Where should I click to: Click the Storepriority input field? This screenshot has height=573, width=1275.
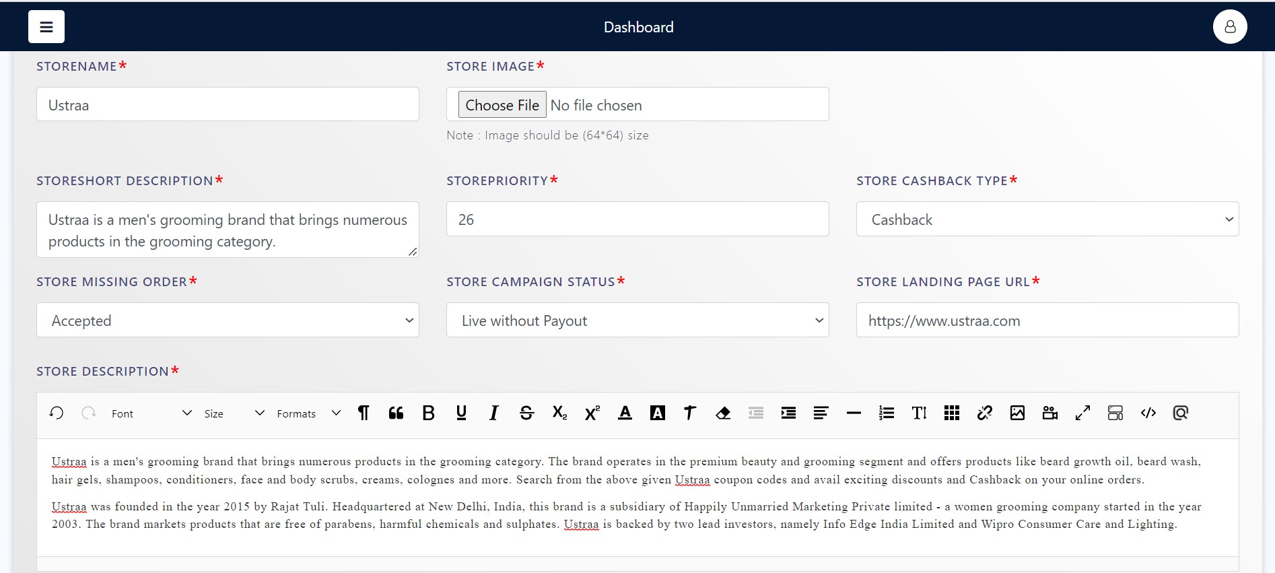click(x=637, y=219)
